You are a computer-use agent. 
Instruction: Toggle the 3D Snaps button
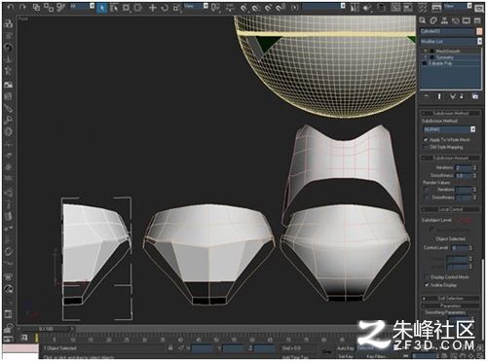point(243,8)
